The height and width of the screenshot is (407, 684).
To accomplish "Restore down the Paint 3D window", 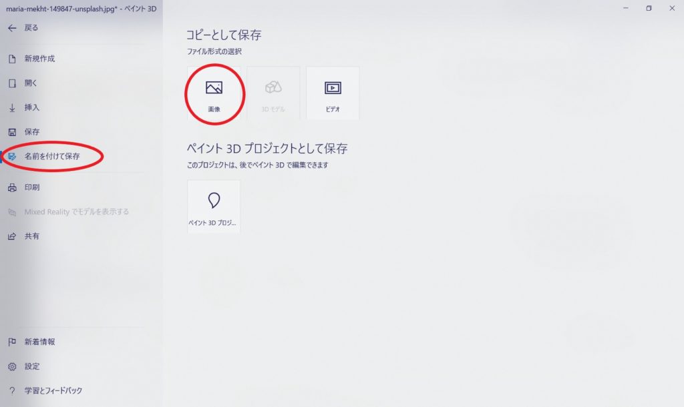I will (x=649, y=8).
